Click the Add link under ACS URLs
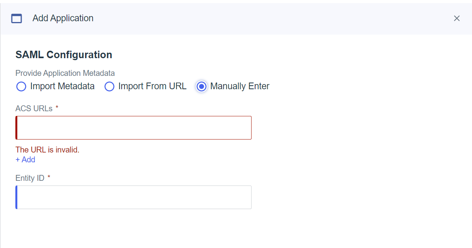Screen dimensions: 472x248 tap(25, 160)
